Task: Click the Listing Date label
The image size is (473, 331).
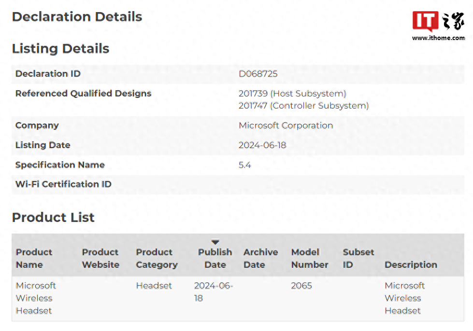Action: (43, 145)
